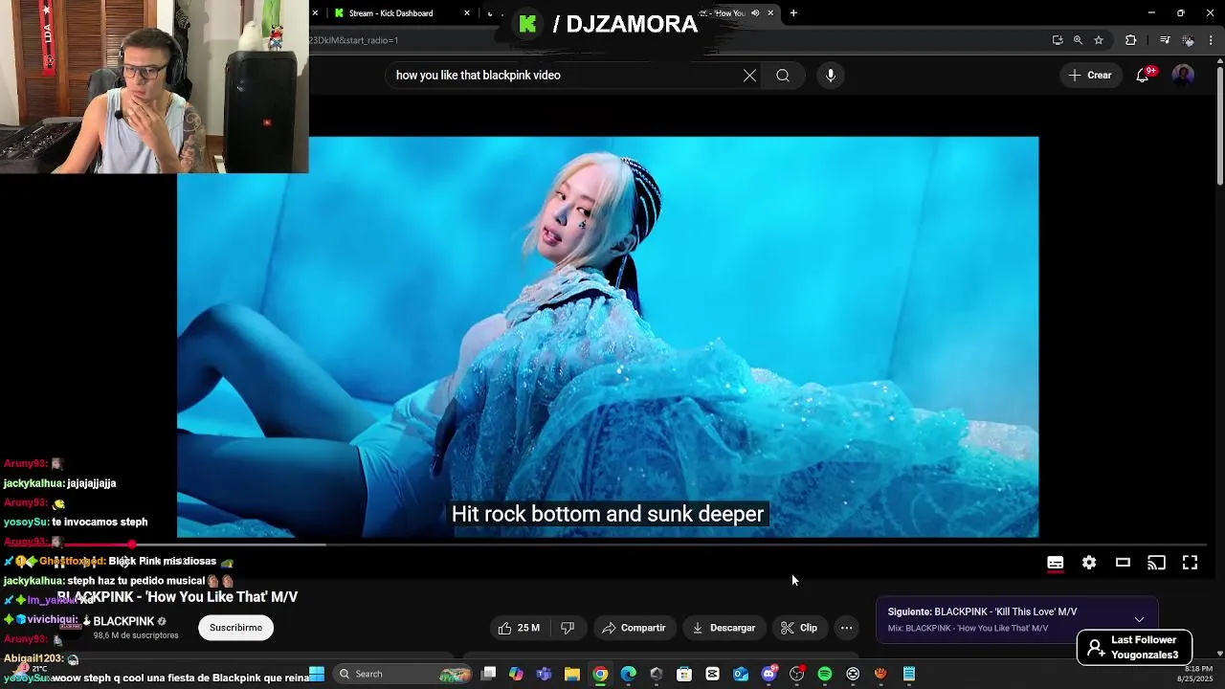
Task: Share the video via Compartir
Action: pos(634,628)
